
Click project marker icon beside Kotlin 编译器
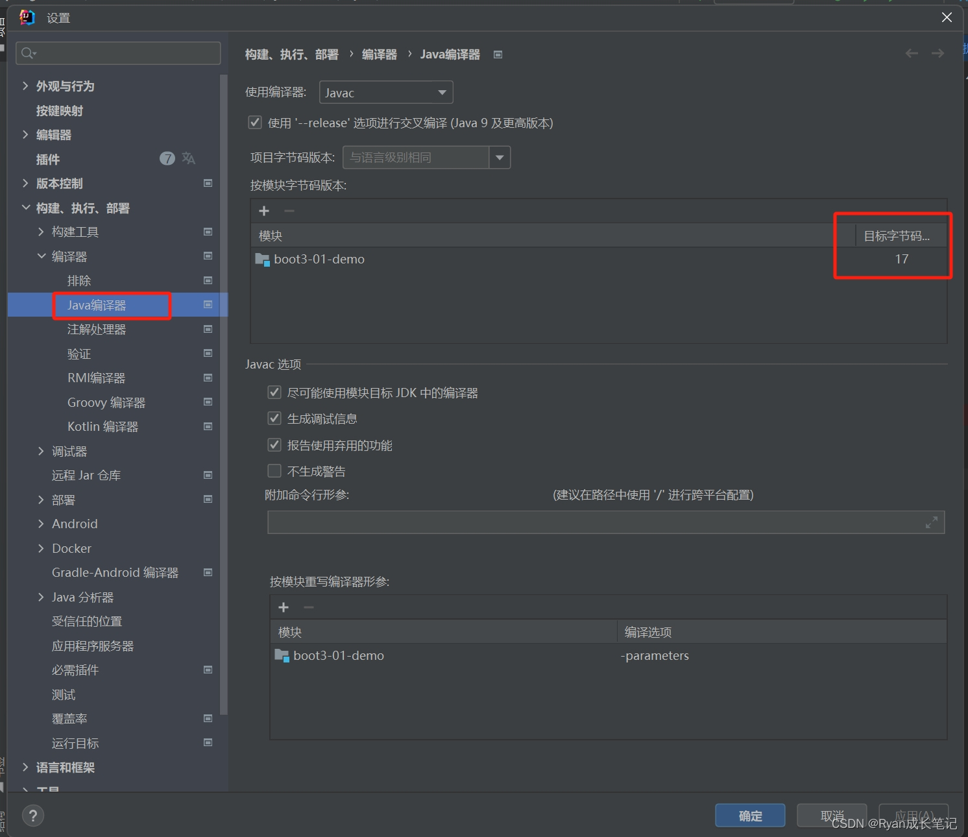pos(208,426)
